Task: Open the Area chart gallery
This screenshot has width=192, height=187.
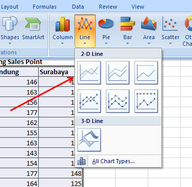Action: click(149, 31)
